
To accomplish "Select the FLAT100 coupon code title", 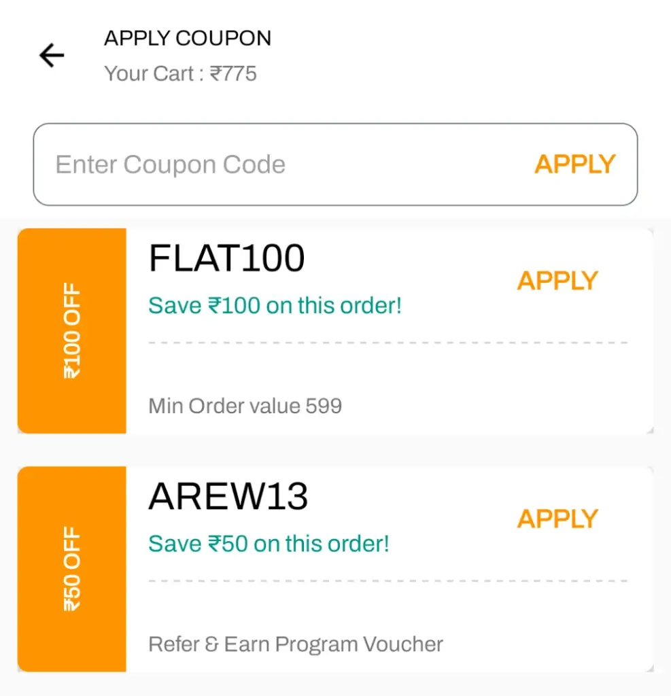I will click(x=226, y=258).
